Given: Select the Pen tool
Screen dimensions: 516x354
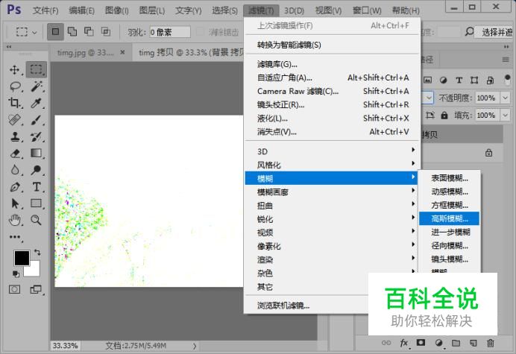Looking at the screenshot, I should (15, 187).
